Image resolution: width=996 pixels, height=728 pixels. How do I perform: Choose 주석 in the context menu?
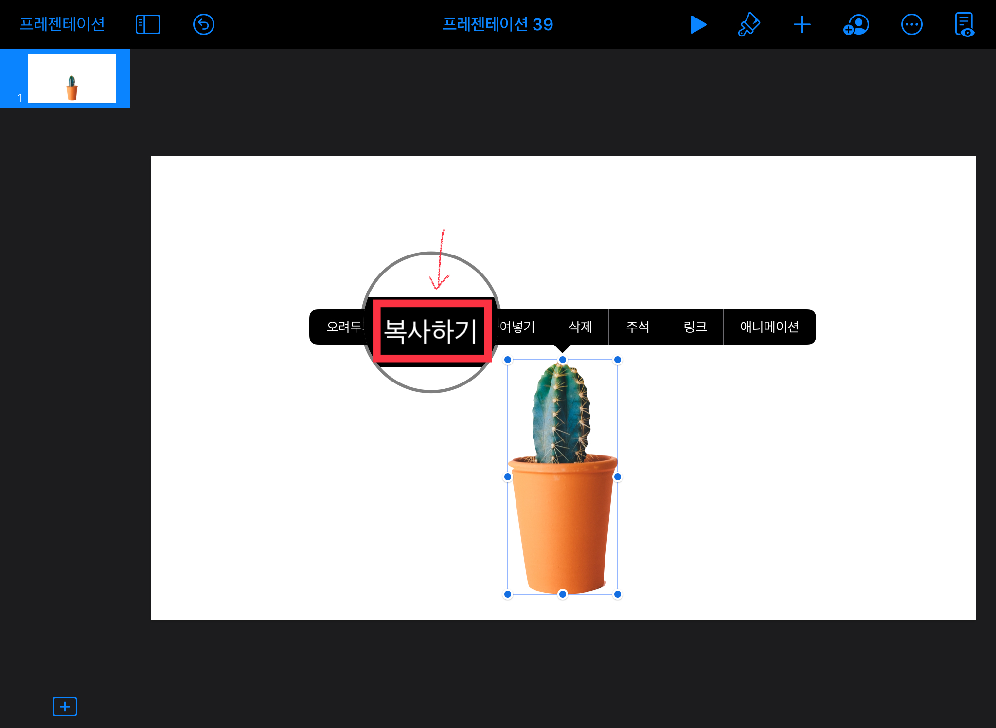click(637, 327)
